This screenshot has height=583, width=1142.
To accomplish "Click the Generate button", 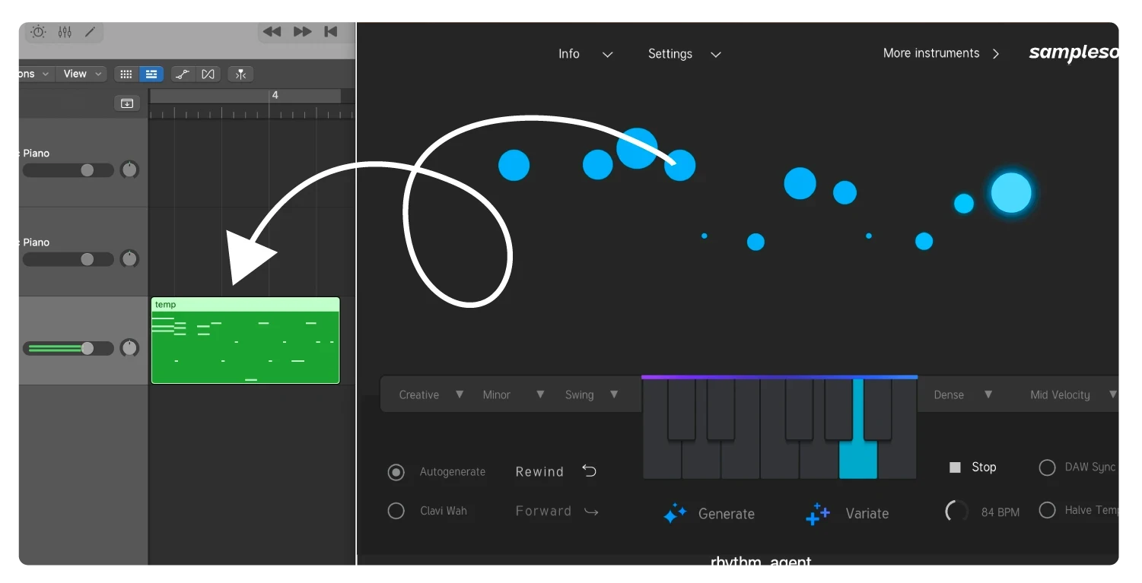I will coord(708,514).
